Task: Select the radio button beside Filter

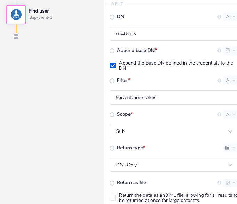Action: point(112,81)
